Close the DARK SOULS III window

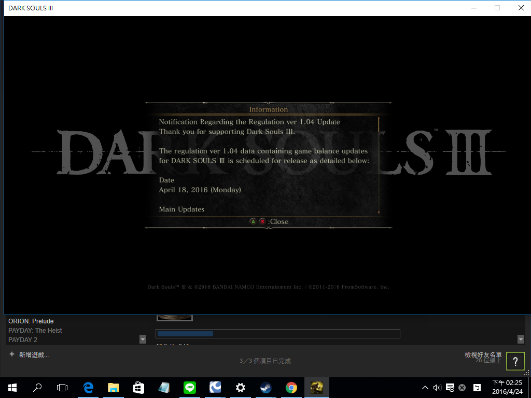coord(521,8)
